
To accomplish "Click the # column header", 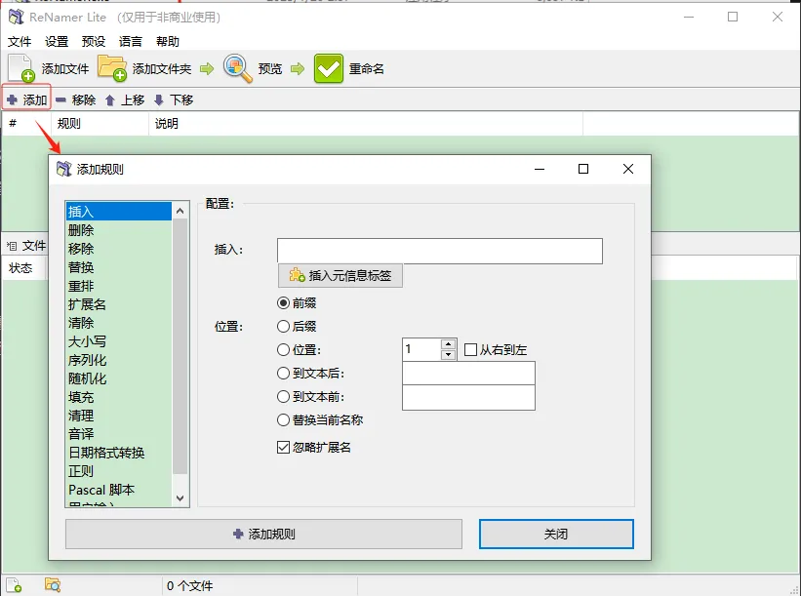I will pos(26,124).
